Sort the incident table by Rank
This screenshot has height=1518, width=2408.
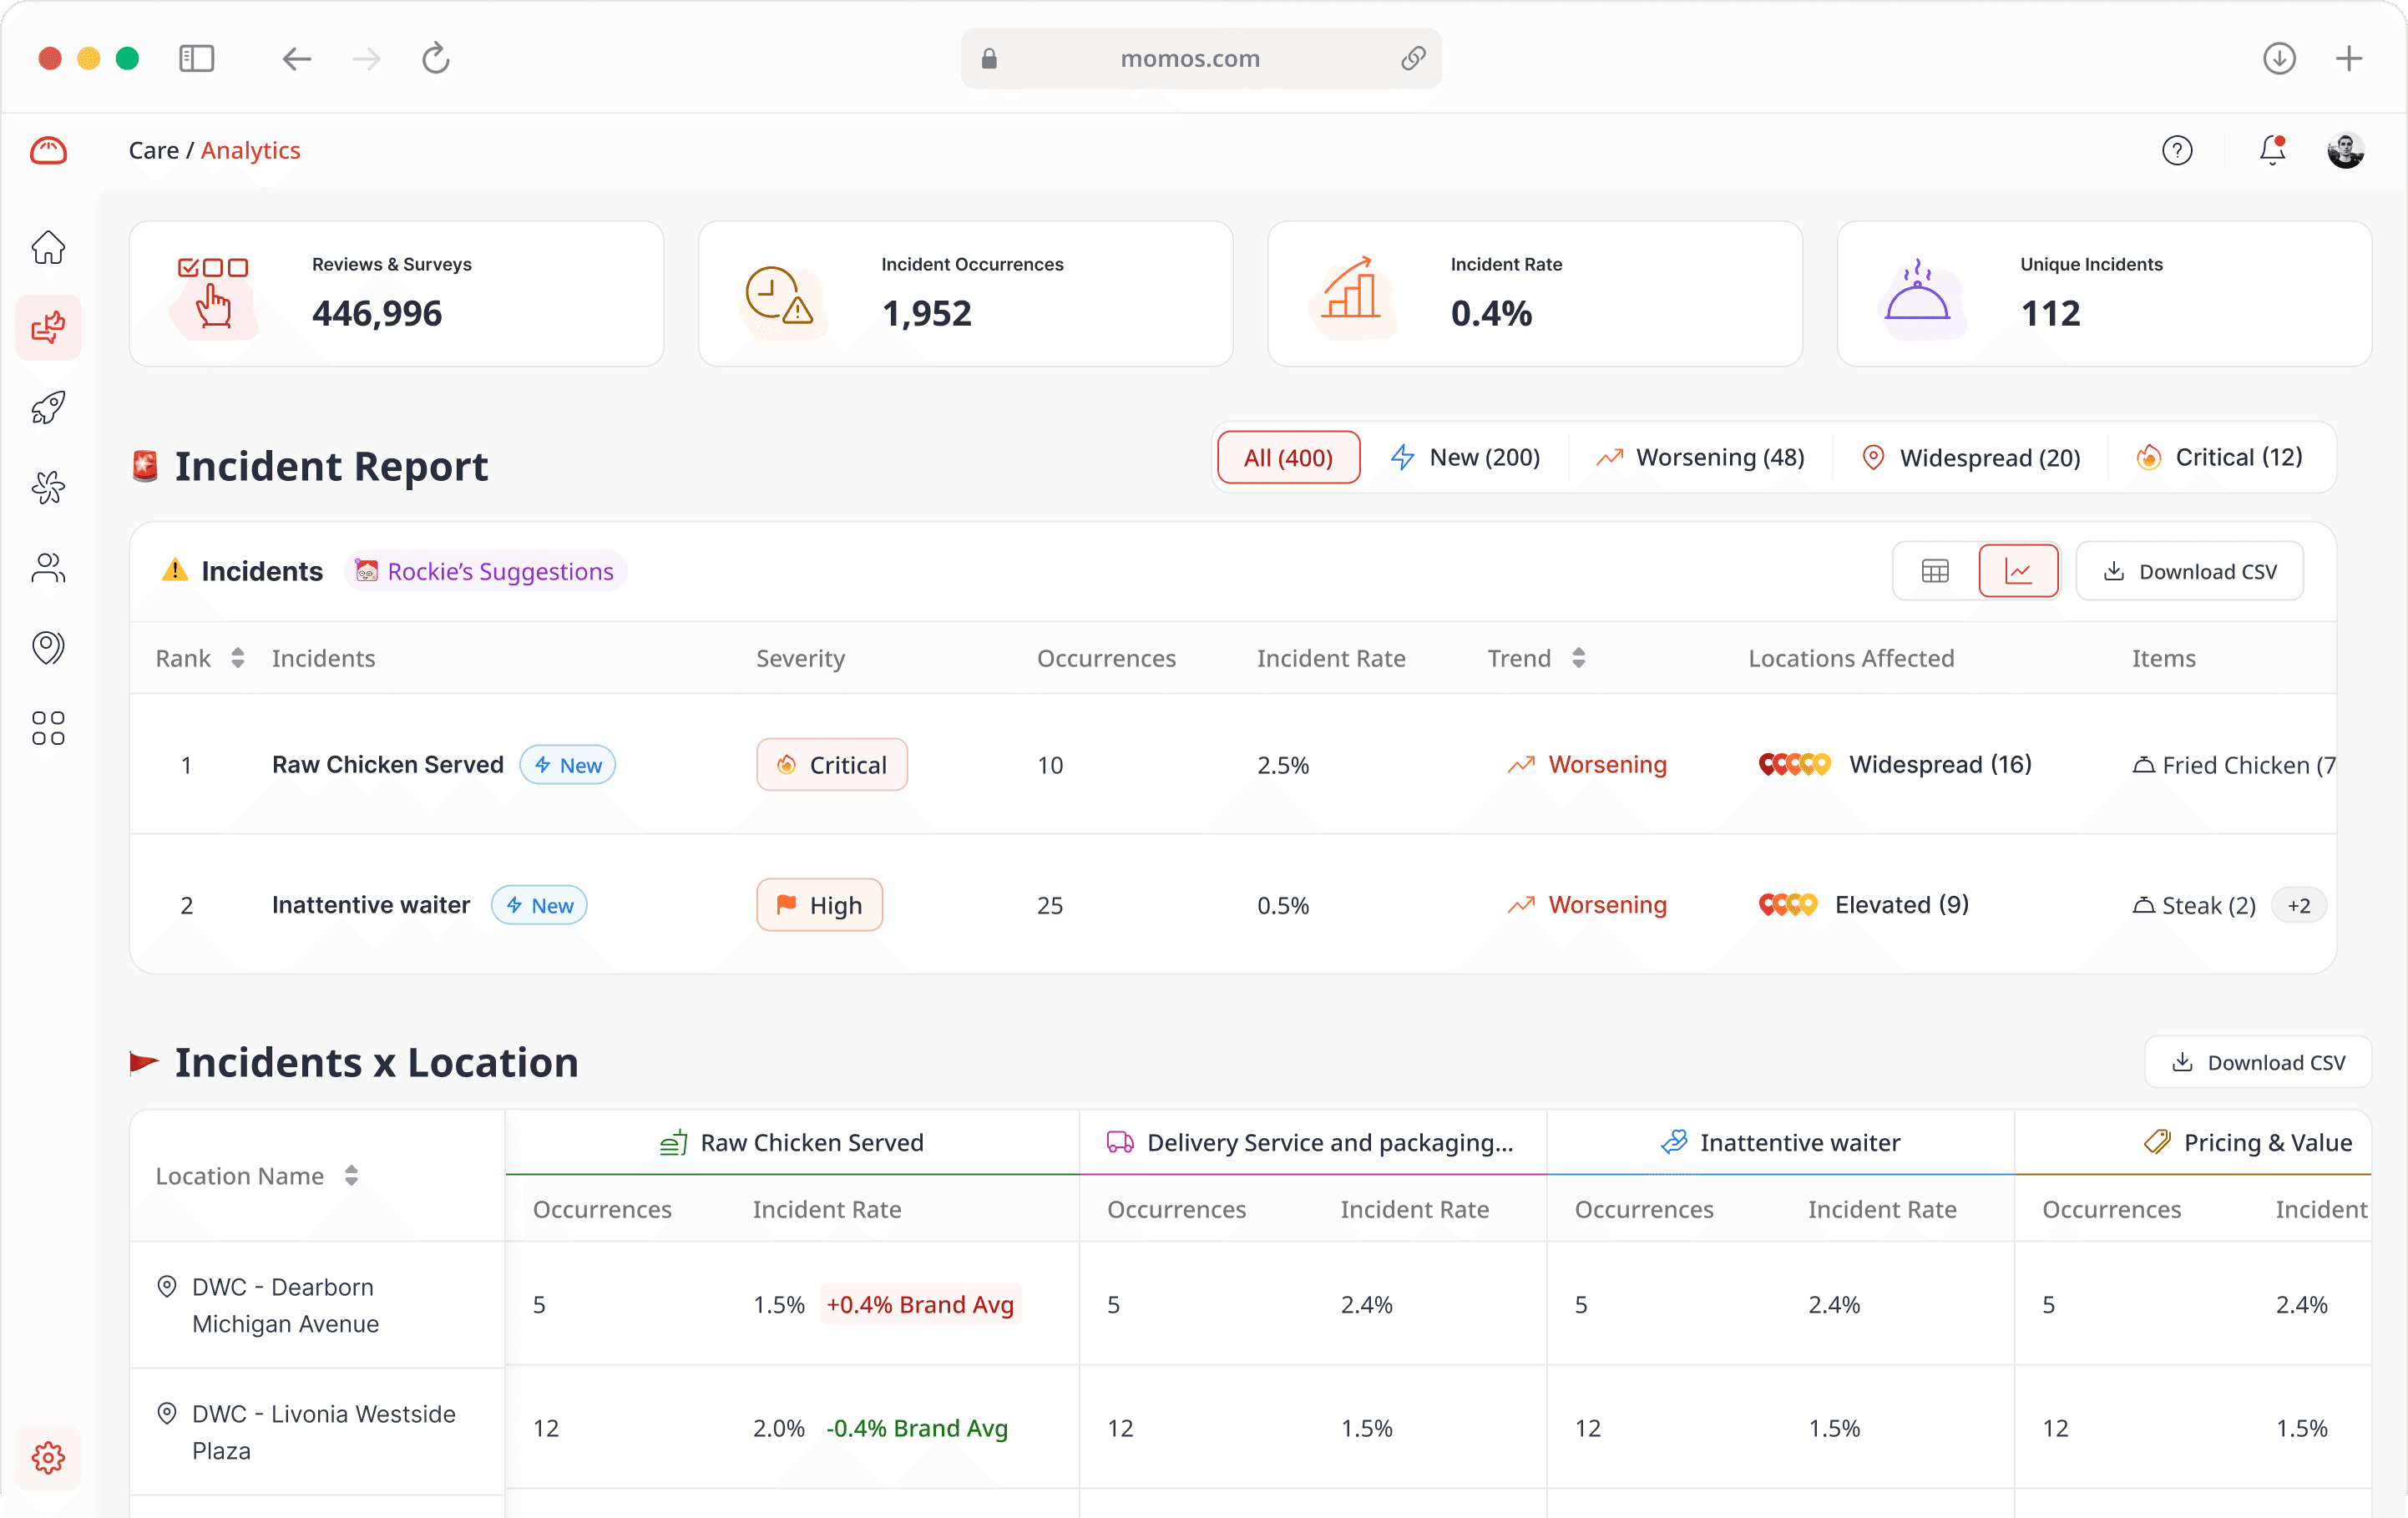pos(237,658)
